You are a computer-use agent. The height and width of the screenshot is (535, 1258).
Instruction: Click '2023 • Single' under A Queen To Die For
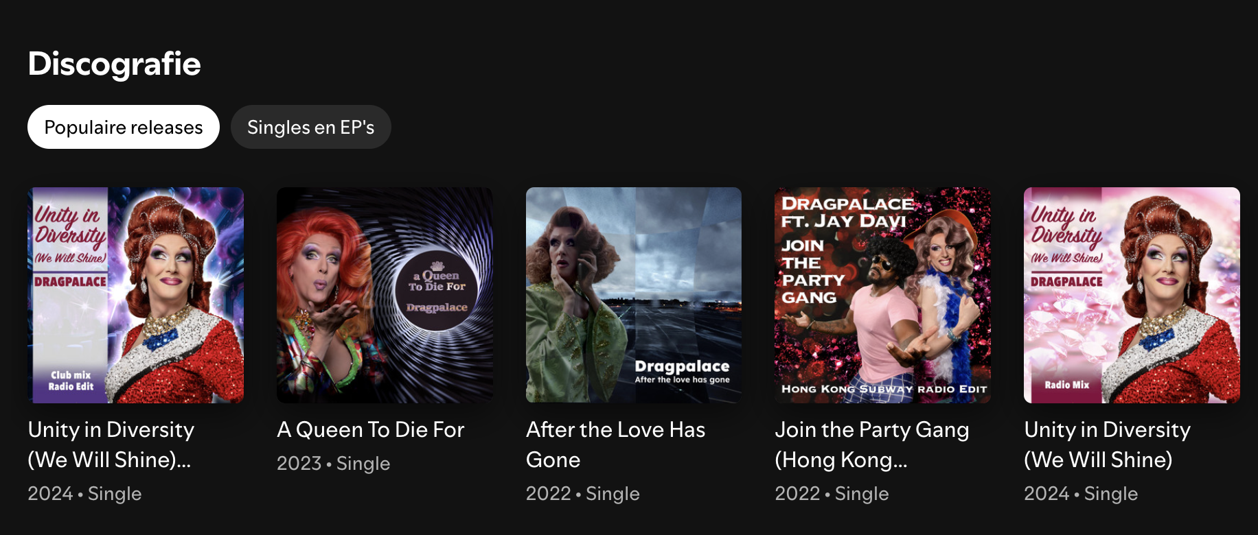[333, 464]
